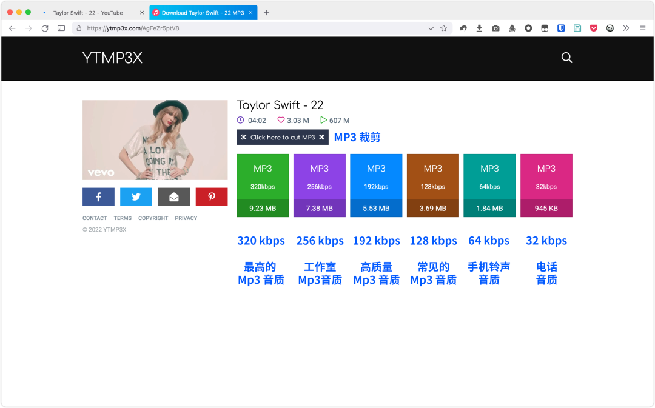Click the dark square extension icon
Image resolution: width=655 pixels, height=408 pixels.
coord(545,28)
